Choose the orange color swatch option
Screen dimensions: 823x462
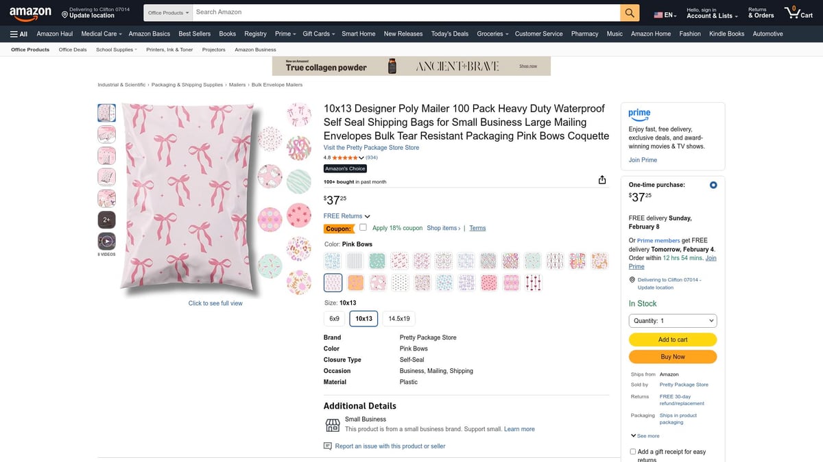[355, 282]
